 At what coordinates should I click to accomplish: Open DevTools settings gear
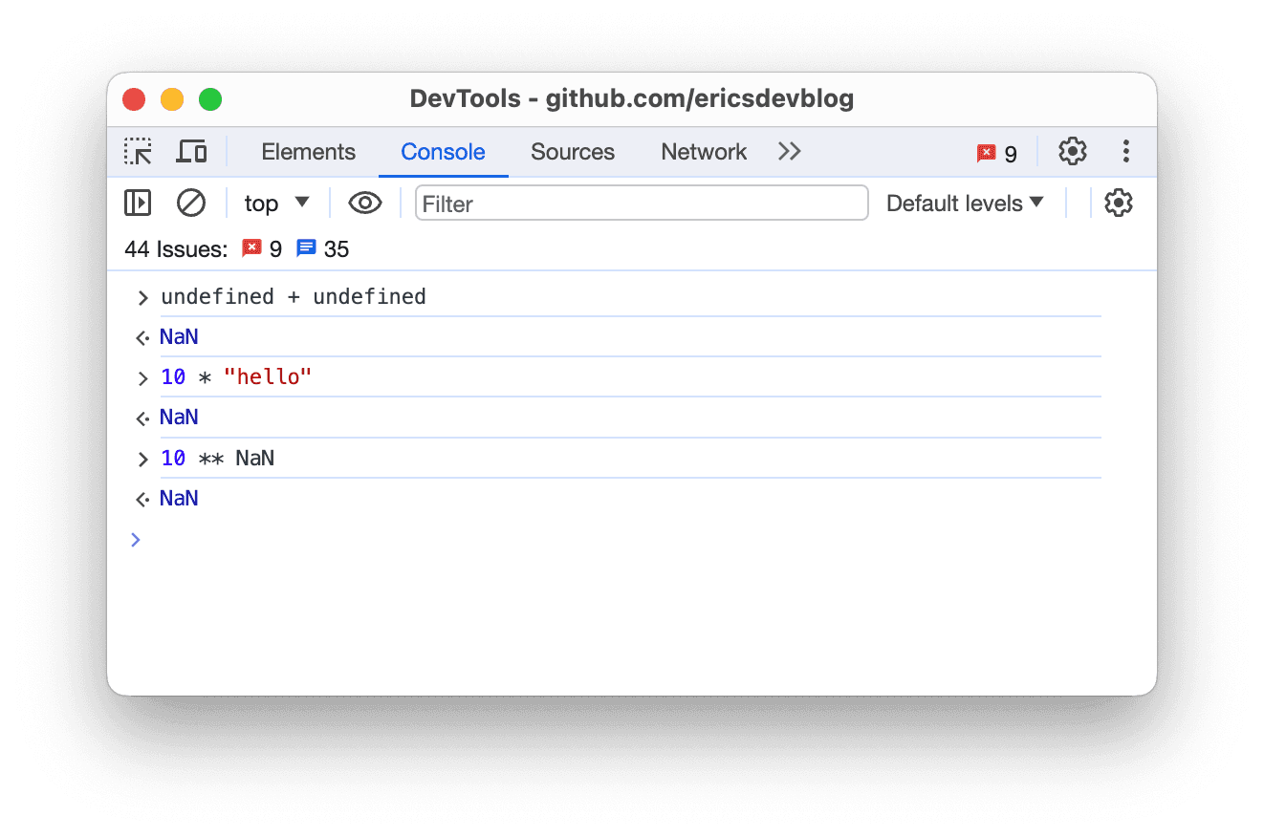(1072, 151)
